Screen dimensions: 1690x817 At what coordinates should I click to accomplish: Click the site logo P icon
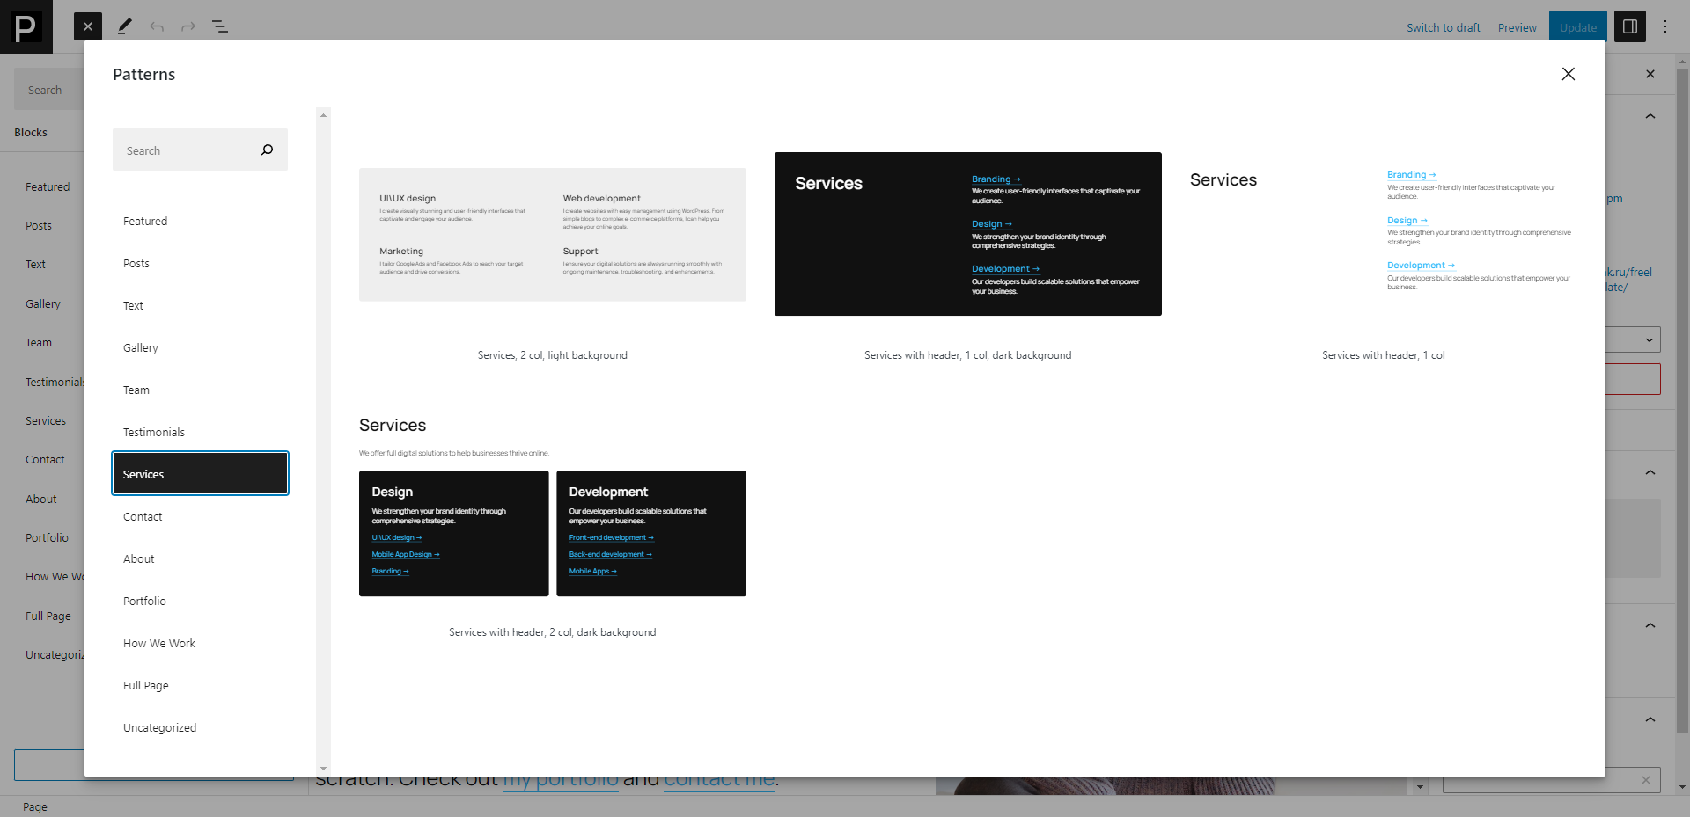point(26,26)
